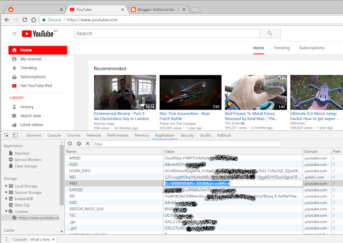Open the Network DevTools tab
Viewport: 343px width, 243px height.
coord(94,135)
